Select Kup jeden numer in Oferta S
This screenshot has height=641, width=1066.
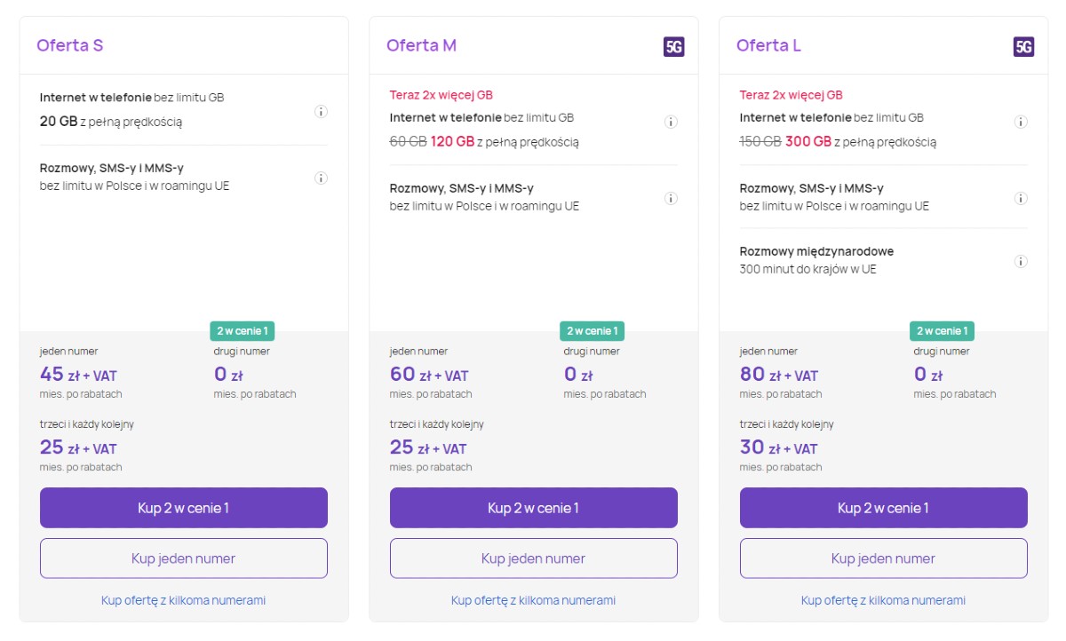click(183, 558)
